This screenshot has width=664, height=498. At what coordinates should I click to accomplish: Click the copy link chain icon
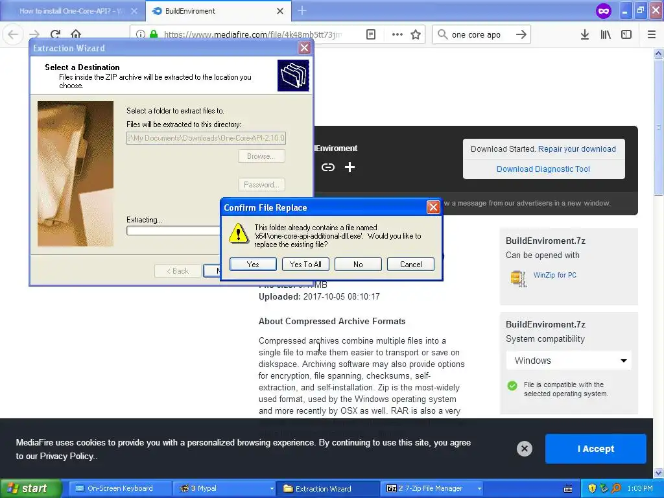[327, 167]
